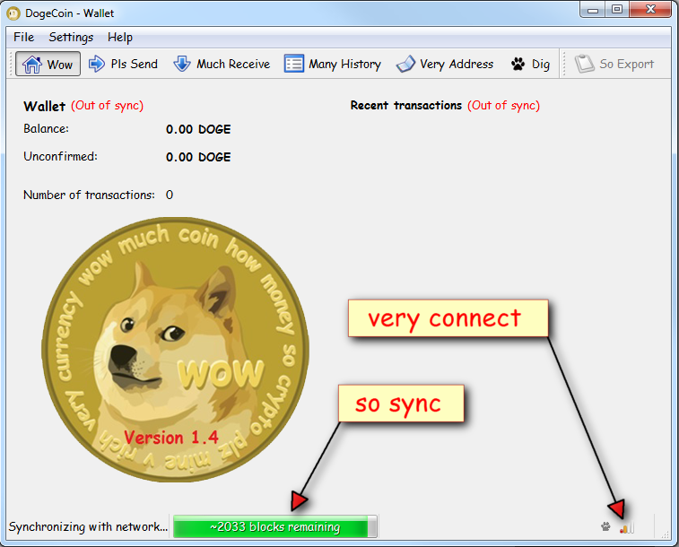
Task: Click the network connection bars icon
Action: pos(627,527)
